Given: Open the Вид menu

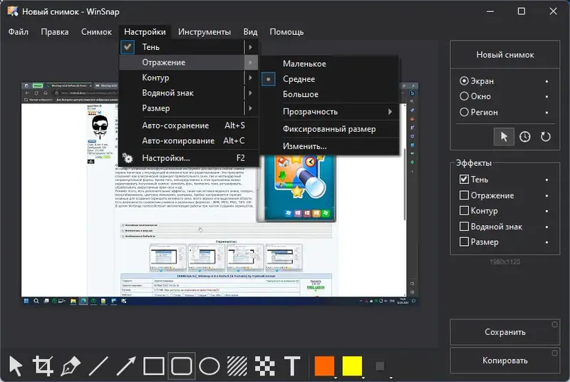Looking at the screenshot, I should point(250,32).
